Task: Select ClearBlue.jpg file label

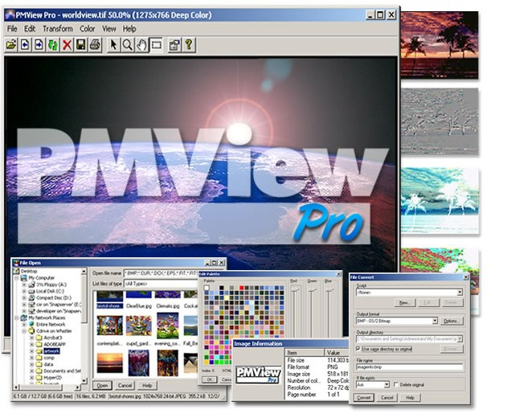Action: pyautogui.click(x=139, y=305)
